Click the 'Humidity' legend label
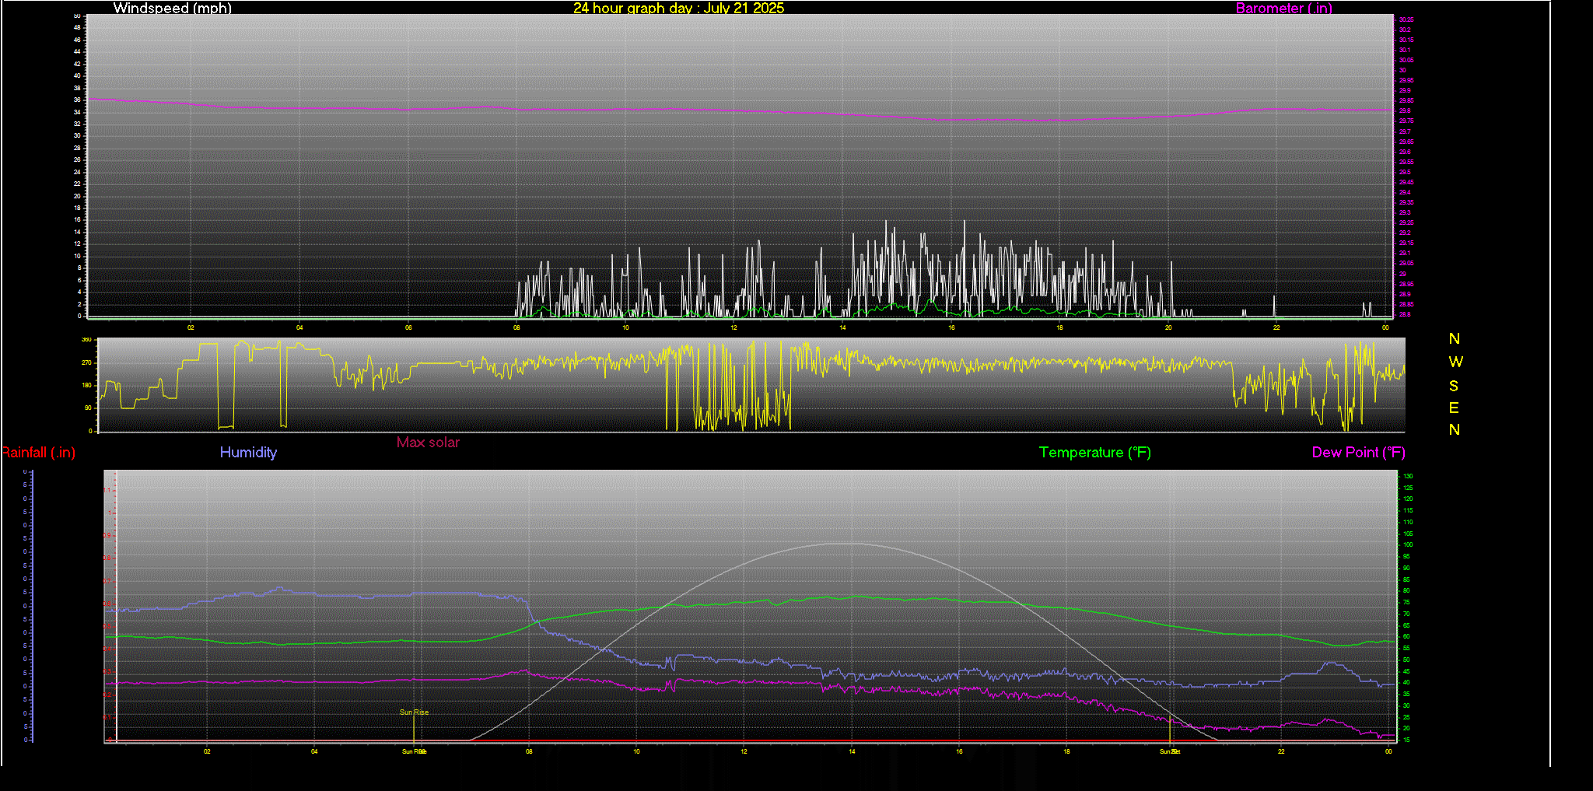Image resolution: width=1593 pixels, height=791 pixels. tap(248, 452)
